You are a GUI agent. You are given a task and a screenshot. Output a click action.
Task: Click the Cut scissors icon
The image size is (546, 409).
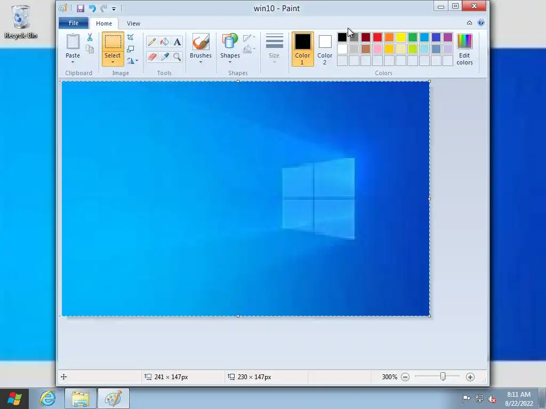coord(90,37)
